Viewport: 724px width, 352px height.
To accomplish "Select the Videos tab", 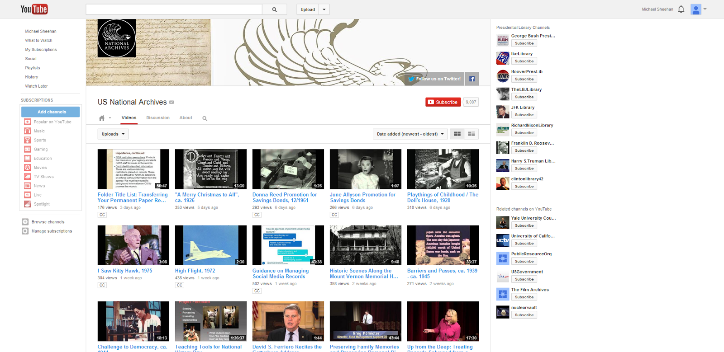I will point(129,118).
